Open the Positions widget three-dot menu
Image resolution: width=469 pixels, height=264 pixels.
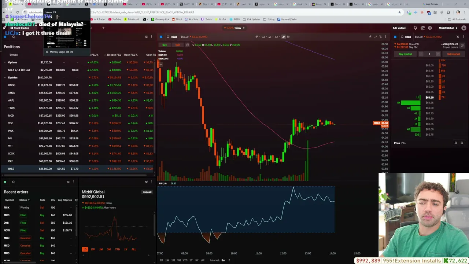151,37
